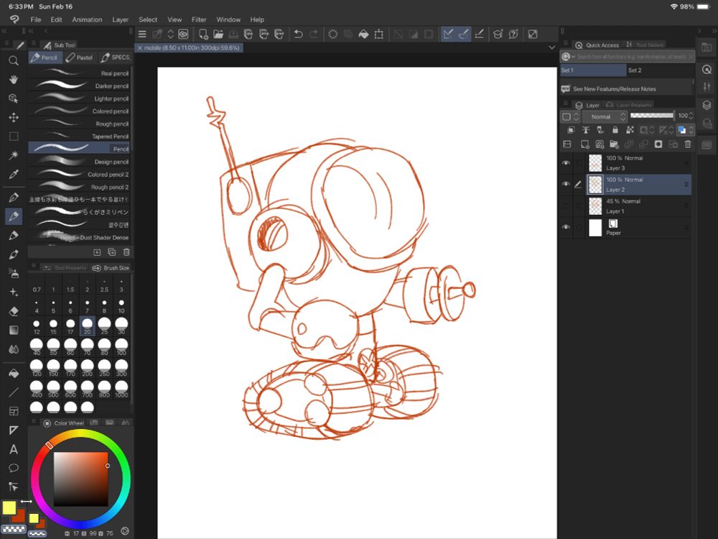Select the Hand (move canvas) tool
718x539 pixels.
click(14, 80)
